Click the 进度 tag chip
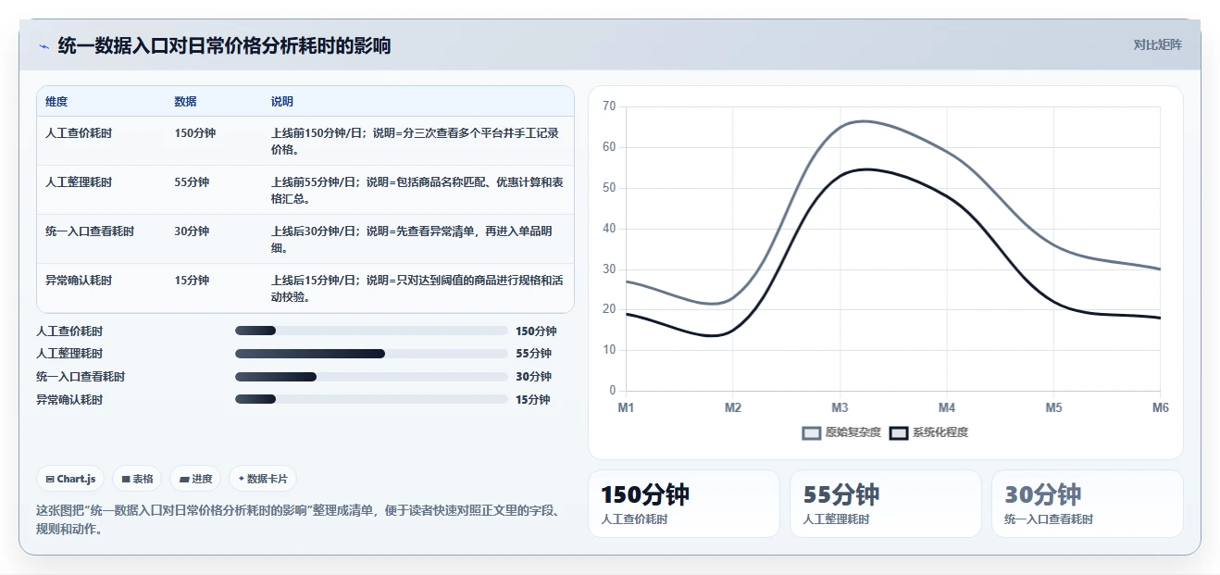1220x575 pixels. point(195,479)
